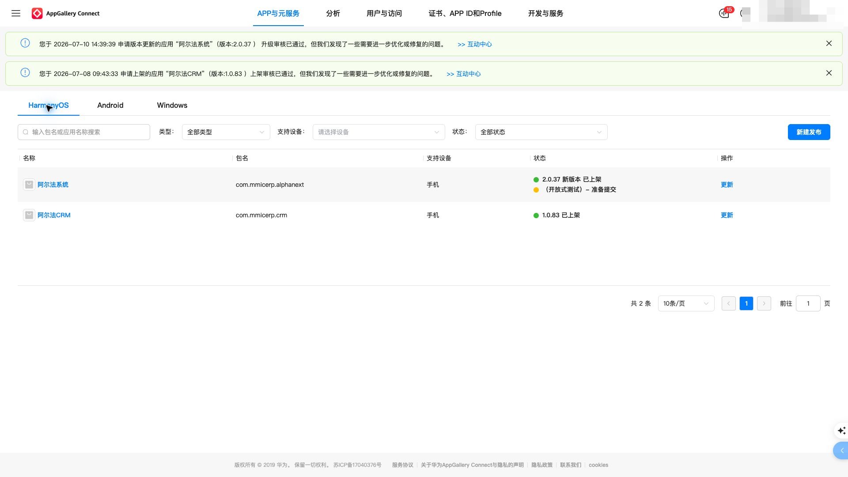The image size is (848, 477).
Task: Click the info icon in the 阿尔法CRM notice
Action: [25, 72]
